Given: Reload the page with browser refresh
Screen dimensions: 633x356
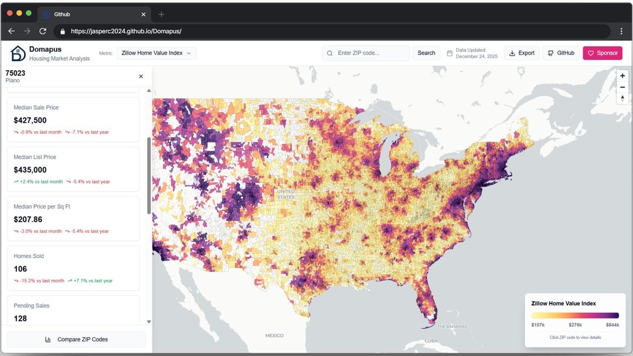Looking at the screenshot, I should 43,31.
